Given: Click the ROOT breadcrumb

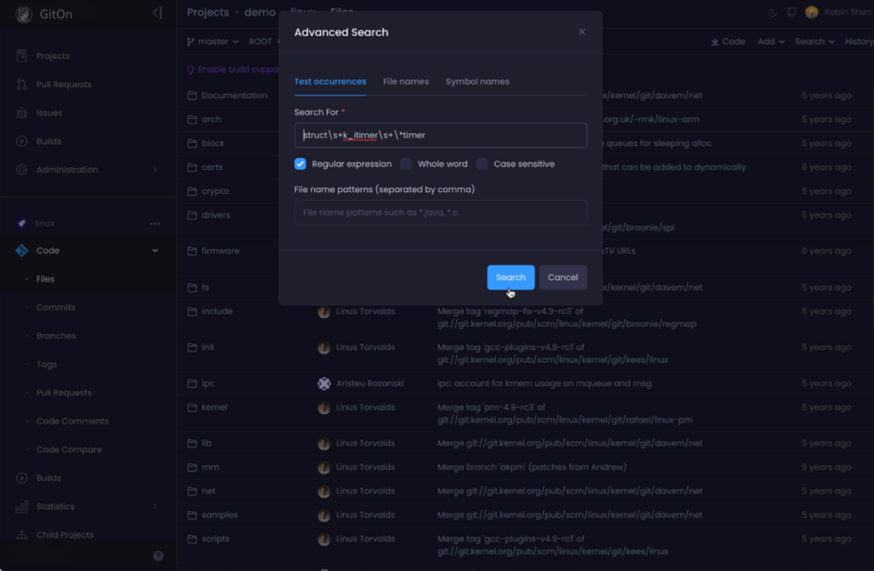Looking at the screenshot, I should 260,41.
